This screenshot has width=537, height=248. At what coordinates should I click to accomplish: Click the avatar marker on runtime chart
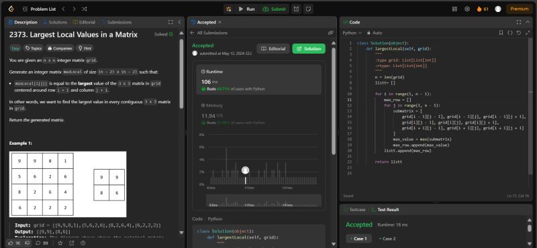(x=245, y=170)
